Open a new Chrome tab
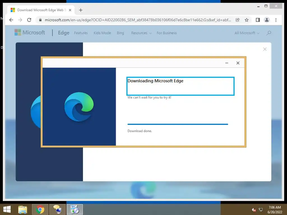Viewport: 287px width, 215px height. 81,10
